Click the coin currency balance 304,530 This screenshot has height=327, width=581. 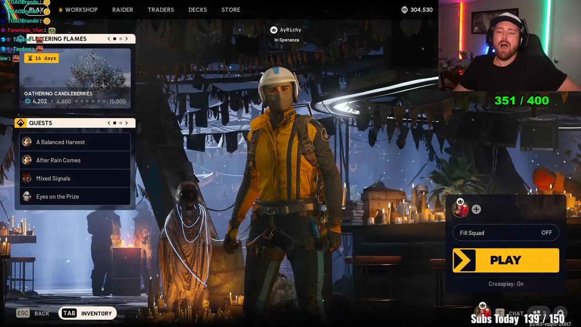(417, 10)
